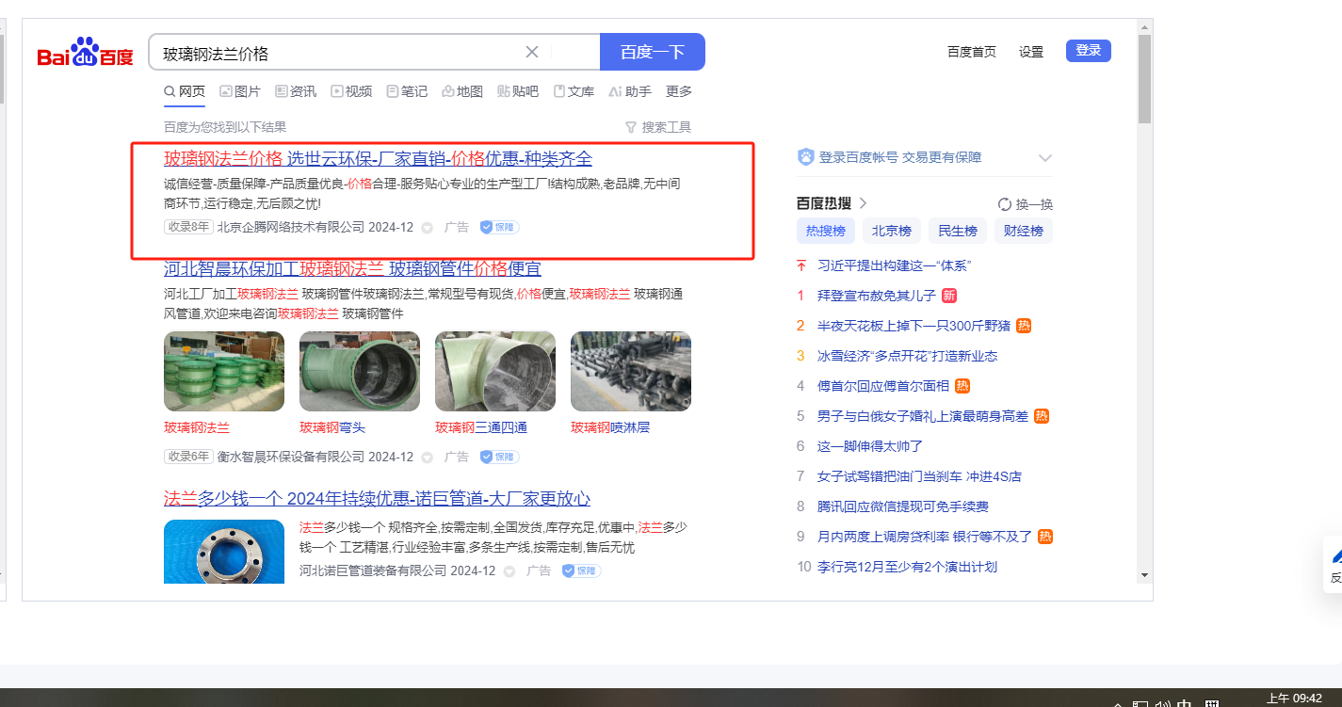
Task: Open hot search 李行亮12月至少有2个演出计划
Action: pyautogui.click(x=908, y=567)
